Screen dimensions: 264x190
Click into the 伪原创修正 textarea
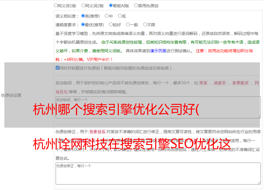point(158,174)
